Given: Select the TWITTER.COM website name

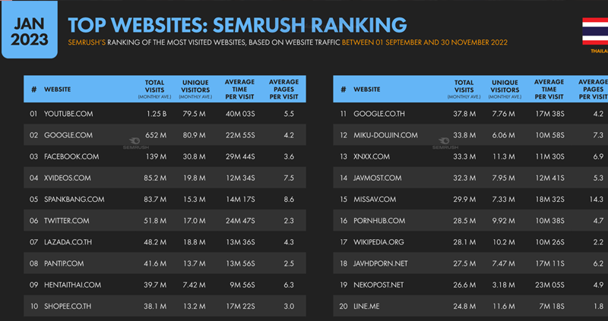Looking at the screenshot, I should point(66,221).
